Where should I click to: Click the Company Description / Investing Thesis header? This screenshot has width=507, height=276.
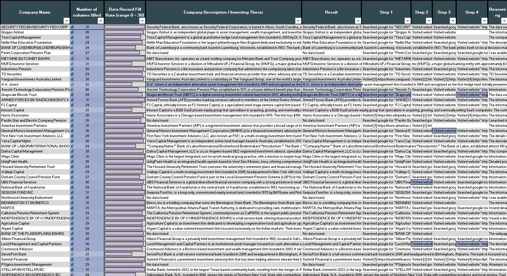click(x=223, y=12)
